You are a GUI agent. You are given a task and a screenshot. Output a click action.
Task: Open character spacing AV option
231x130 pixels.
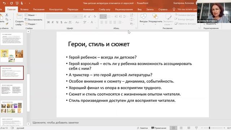coord(71,22)
